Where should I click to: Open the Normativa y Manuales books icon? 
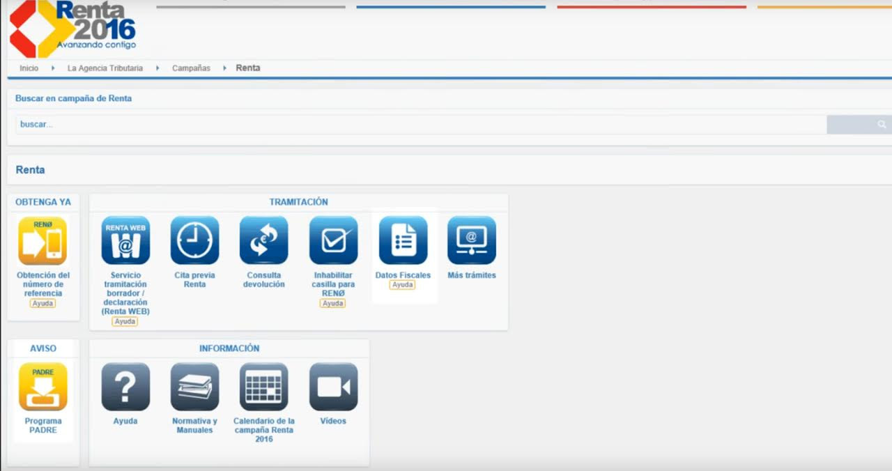(x=194, y=387)
